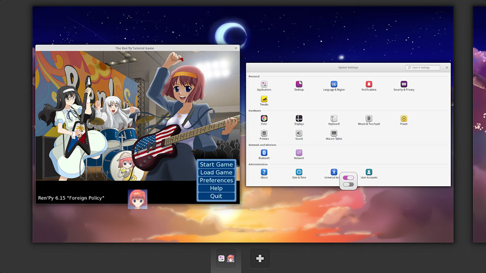Close the Ren'Py Tutorial Game window
The width and height of the screenshot is (486, 273).
(236, 48)
